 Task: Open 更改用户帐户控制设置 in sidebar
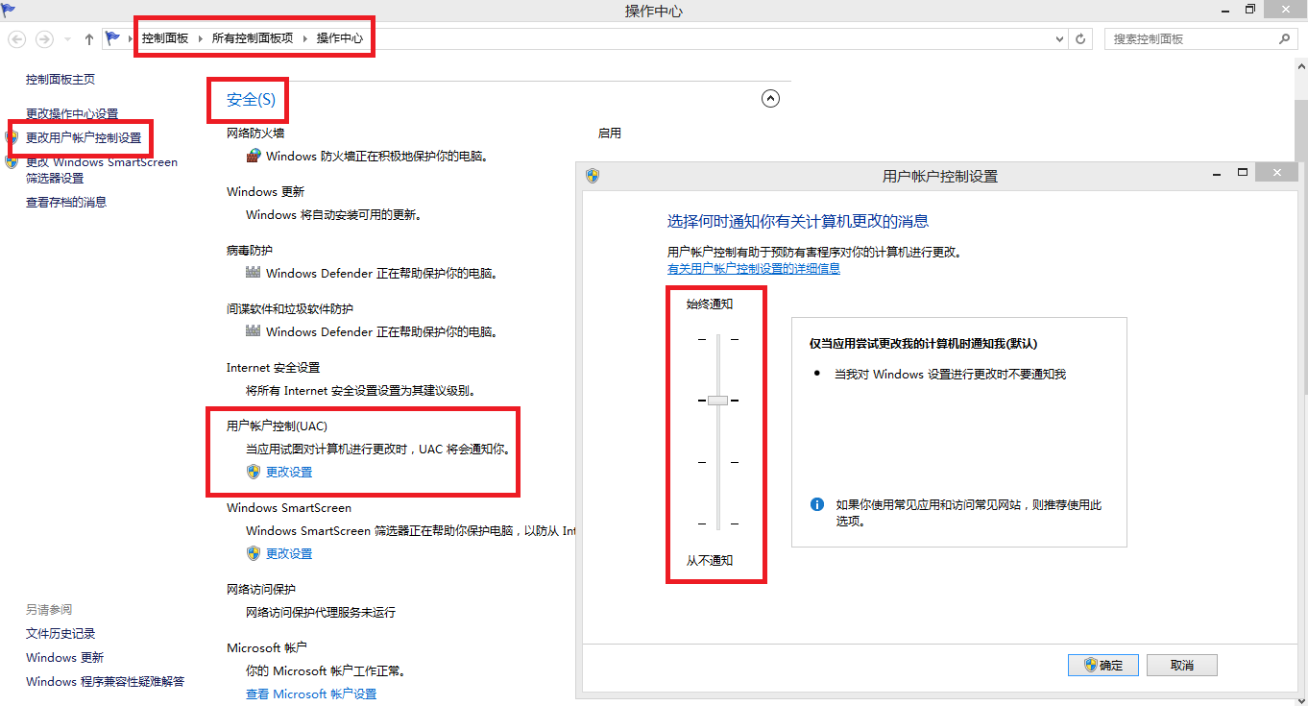coord(84,137)
